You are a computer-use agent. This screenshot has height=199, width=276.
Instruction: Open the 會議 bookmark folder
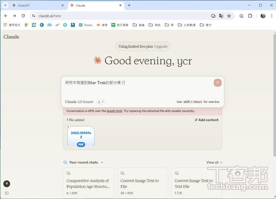click(x=138, y=25)
